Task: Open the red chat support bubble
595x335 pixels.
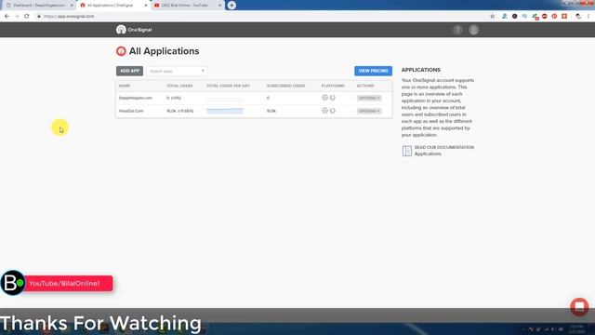Action: pyautogui.click(x=579, y=306)
